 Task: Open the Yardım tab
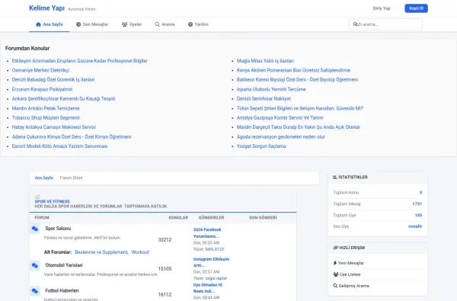click(198, 24)
